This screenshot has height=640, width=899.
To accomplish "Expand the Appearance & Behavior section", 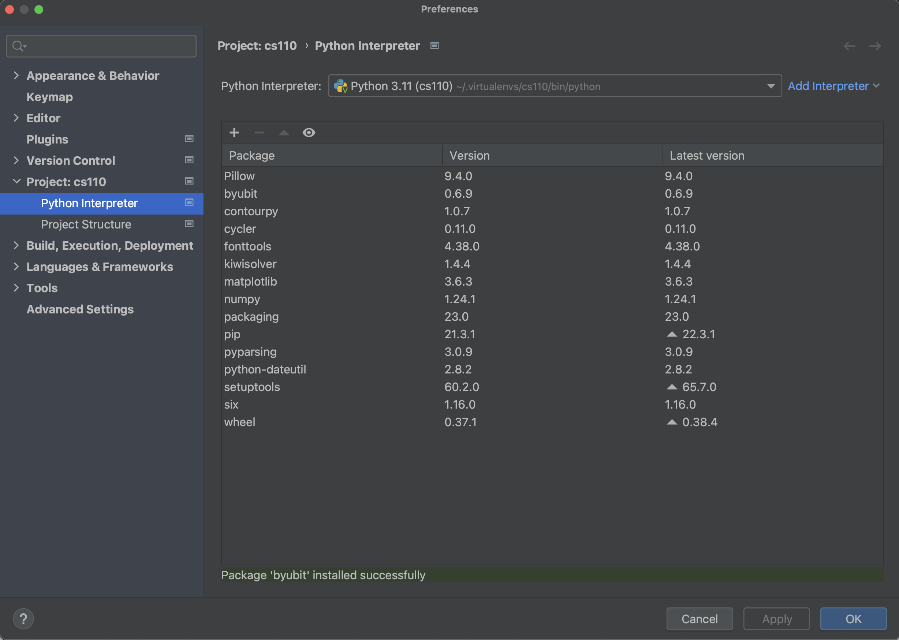I will point(16,75).
